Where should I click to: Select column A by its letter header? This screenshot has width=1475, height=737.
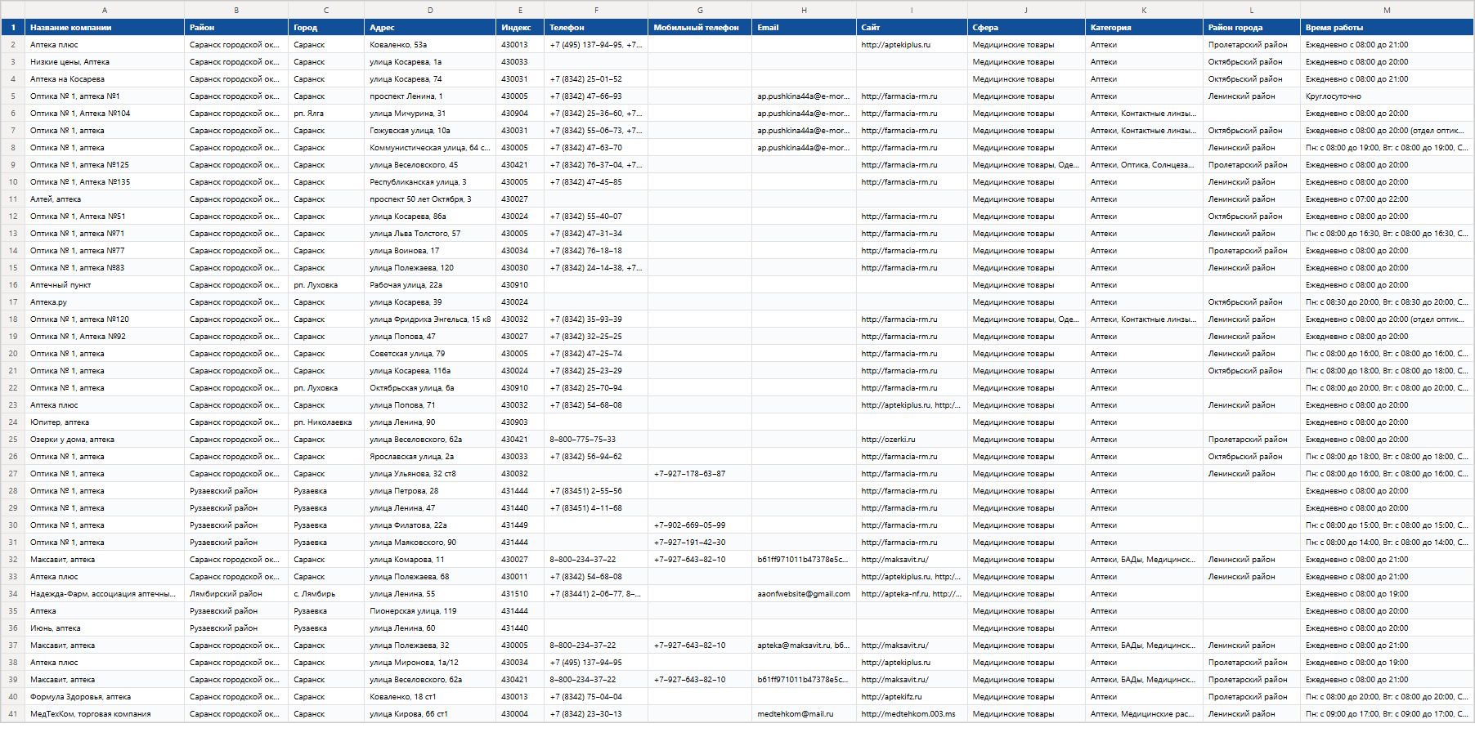105,10
